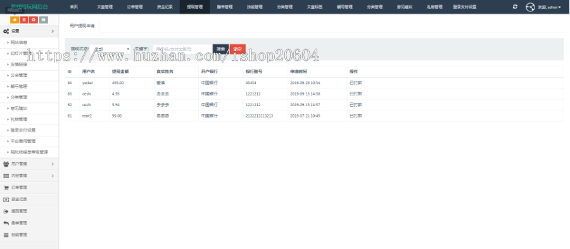Click the reply arrow icon beside 撤单管理
Image resolution: width=570 pixels, height=249 pixels.
6,223
